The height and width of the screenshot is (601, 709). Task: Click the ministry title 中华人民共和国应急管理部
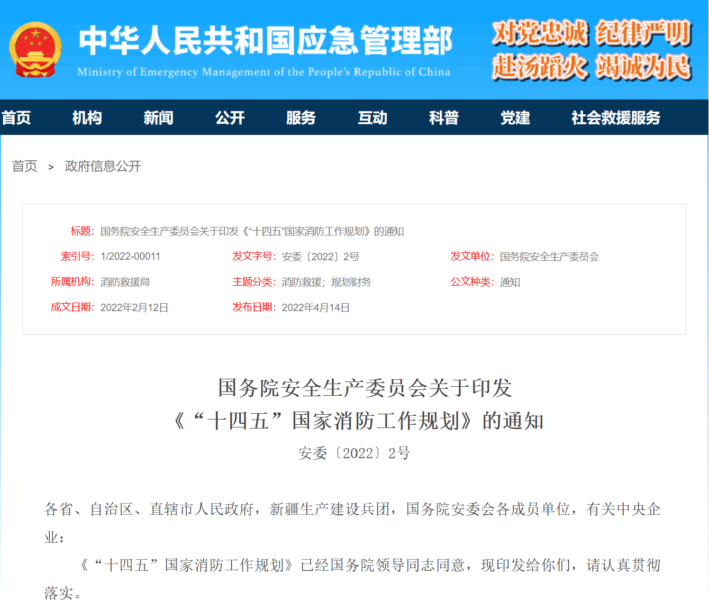266,41
